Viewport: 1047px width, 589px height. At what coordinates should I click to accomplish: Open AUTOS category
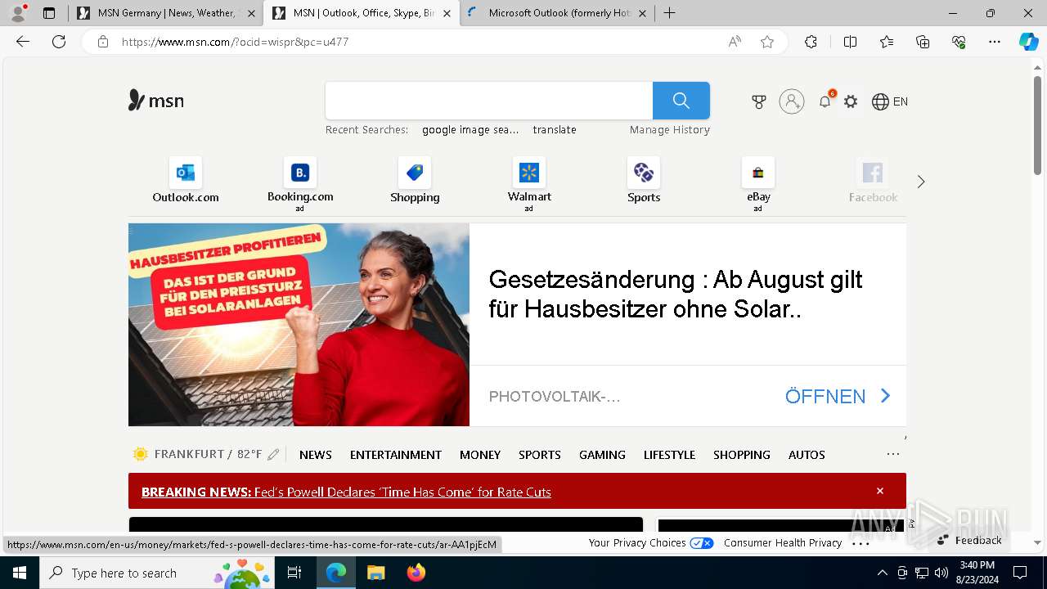[x=807, y=455]
